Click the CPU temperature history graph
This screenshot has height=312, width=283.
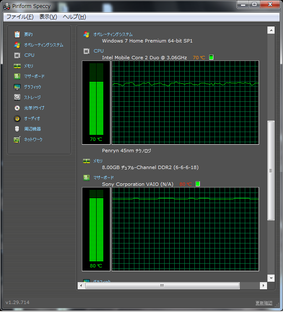point(186,103)
